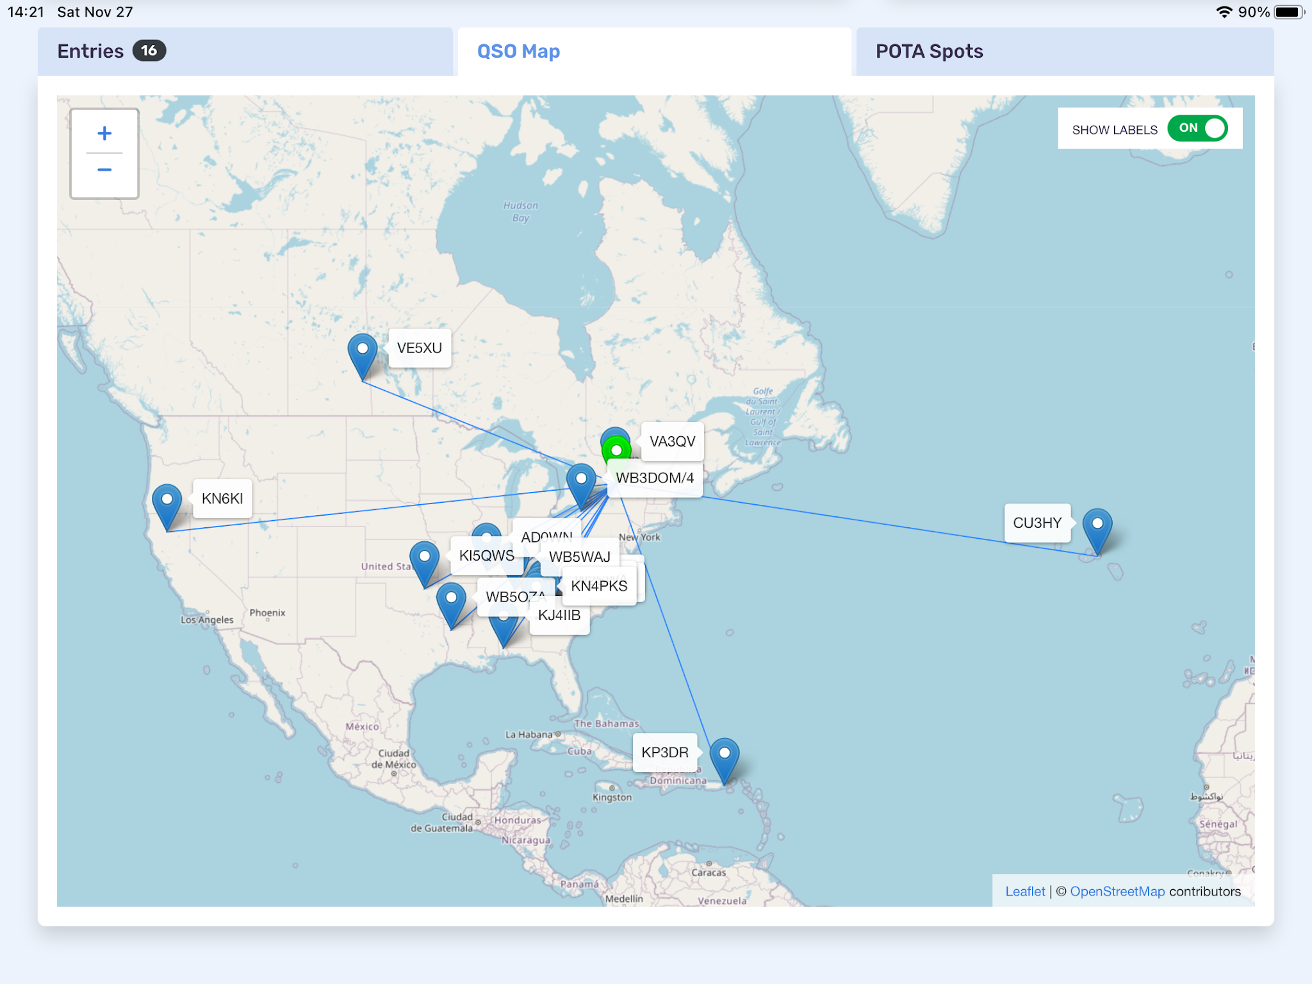Viewport: 1312px width, 984px height.
Task: Click the pin left of WB5OZA label
Action: (x=451, y=602)
